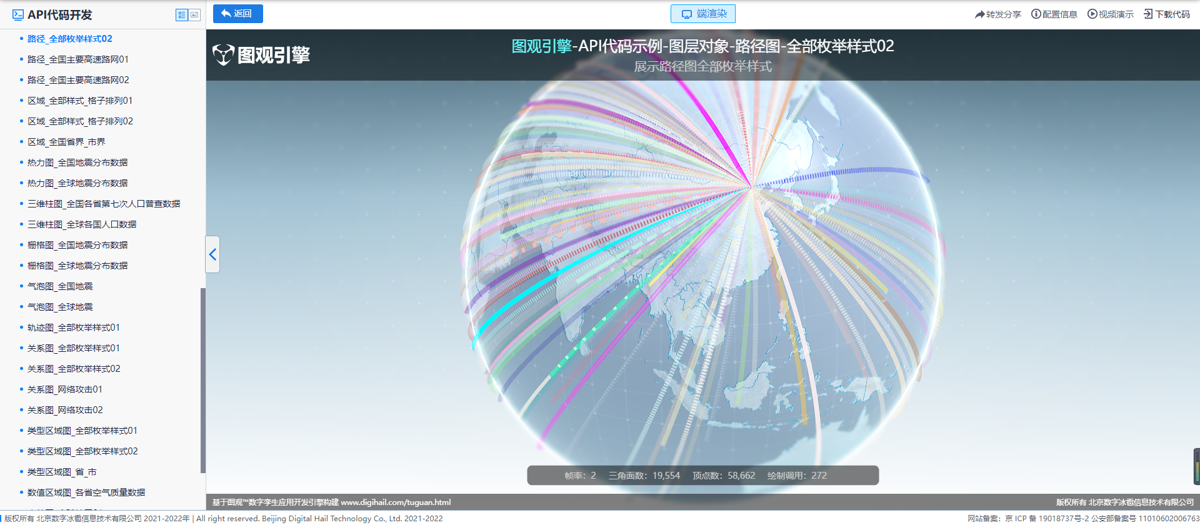The image size is (1200, 525).
Task: Click the 绘制调用 272 stat
Action: [x=797, y=476]
